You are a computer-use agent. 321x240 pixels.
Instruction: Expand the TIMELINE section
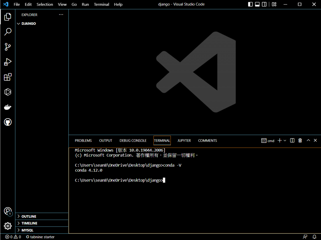pos(42,223)
